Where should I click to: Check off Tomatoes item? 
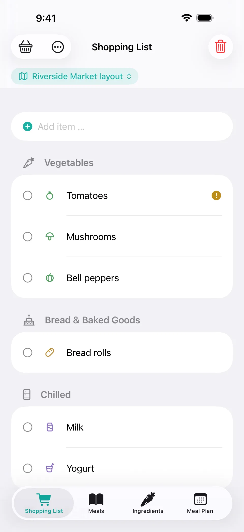pos(27,196)
